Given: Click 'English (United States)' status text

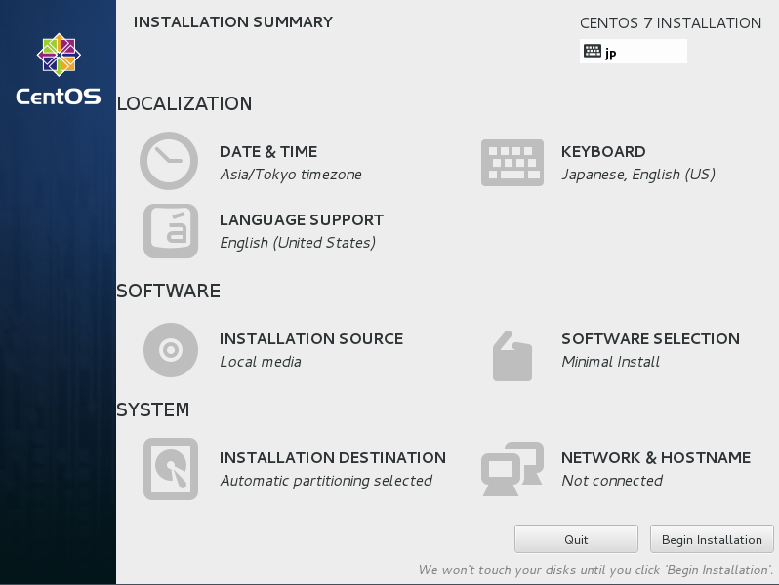Looking at the screenshot, I should (298, 243).
